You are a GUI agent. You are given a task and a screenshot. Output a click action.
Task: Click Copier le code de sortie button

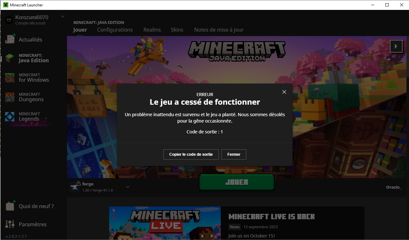[191, 154]
